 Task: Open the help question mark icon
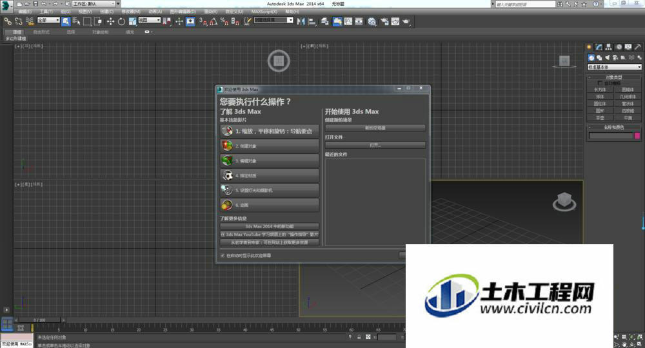tap(595, 4)
